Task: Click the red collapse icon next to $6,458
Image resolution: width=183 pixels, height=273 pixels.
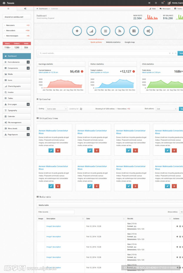Action: (x=82, y=71)
